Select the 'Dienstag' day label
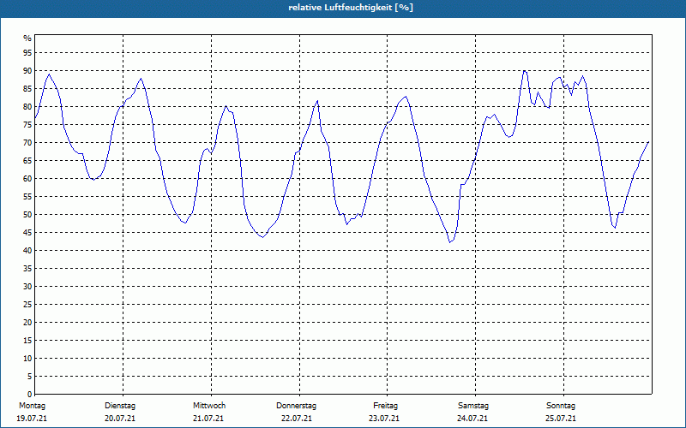Image resolution: width=686 pixels, height=428 pixels. pyautogui.click(x=120, y=406)
